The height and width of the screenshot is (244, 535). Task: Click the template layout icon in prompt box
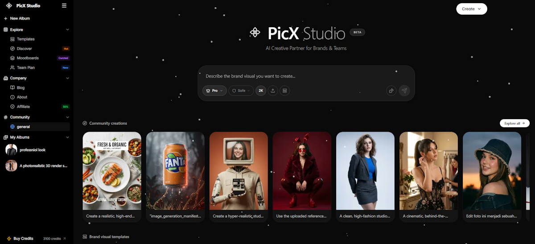[x=285, y=91]
